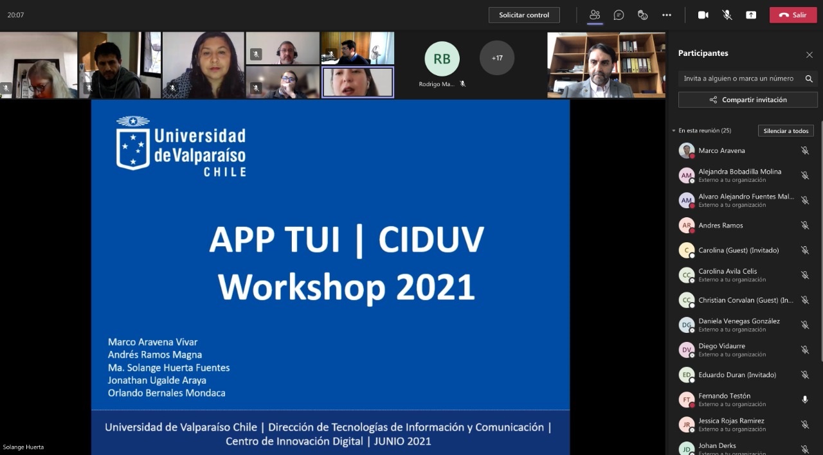This screenshot has width=823, height=455.
Task: Click the 20:07 meeting timer
Action: coord(15,15)
